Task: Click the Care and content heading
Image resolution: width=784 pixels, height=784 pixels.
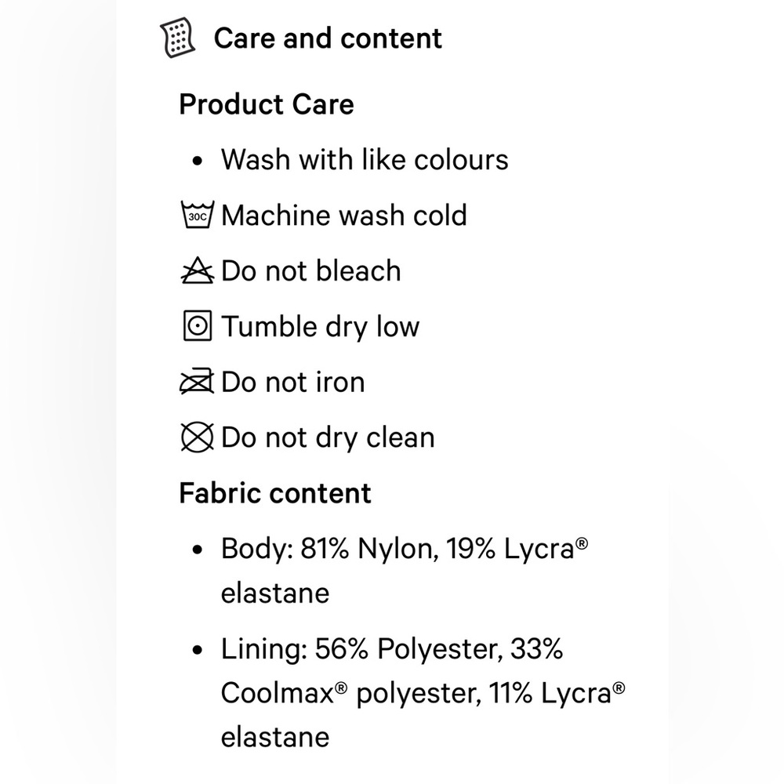Action: tap(328, 38)
